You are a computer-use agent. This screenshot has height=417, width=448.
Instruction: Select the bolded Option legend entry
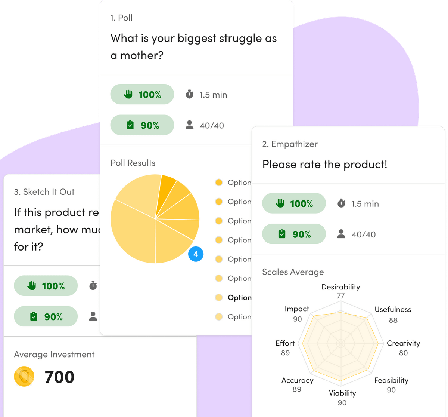tap(239, 298)
